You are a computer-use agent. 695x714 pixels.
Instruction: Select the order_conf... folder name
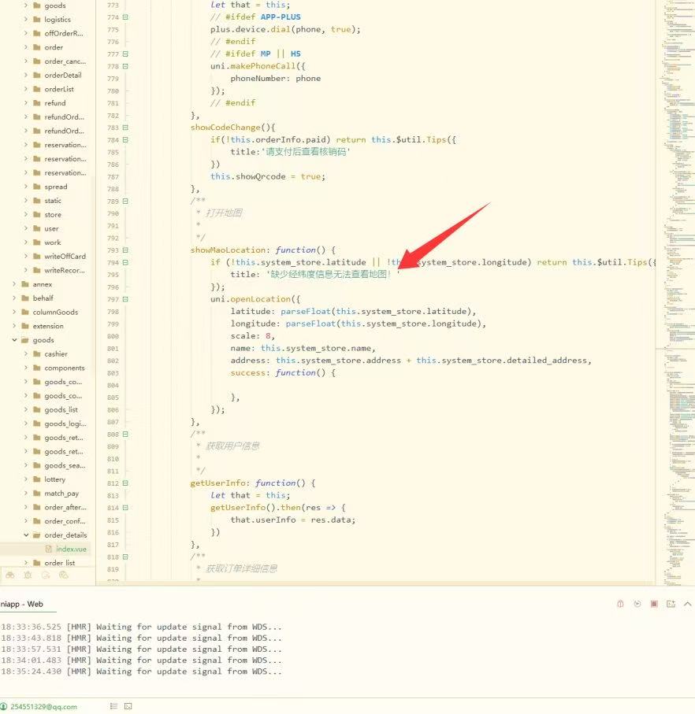[x=65, y=521]
